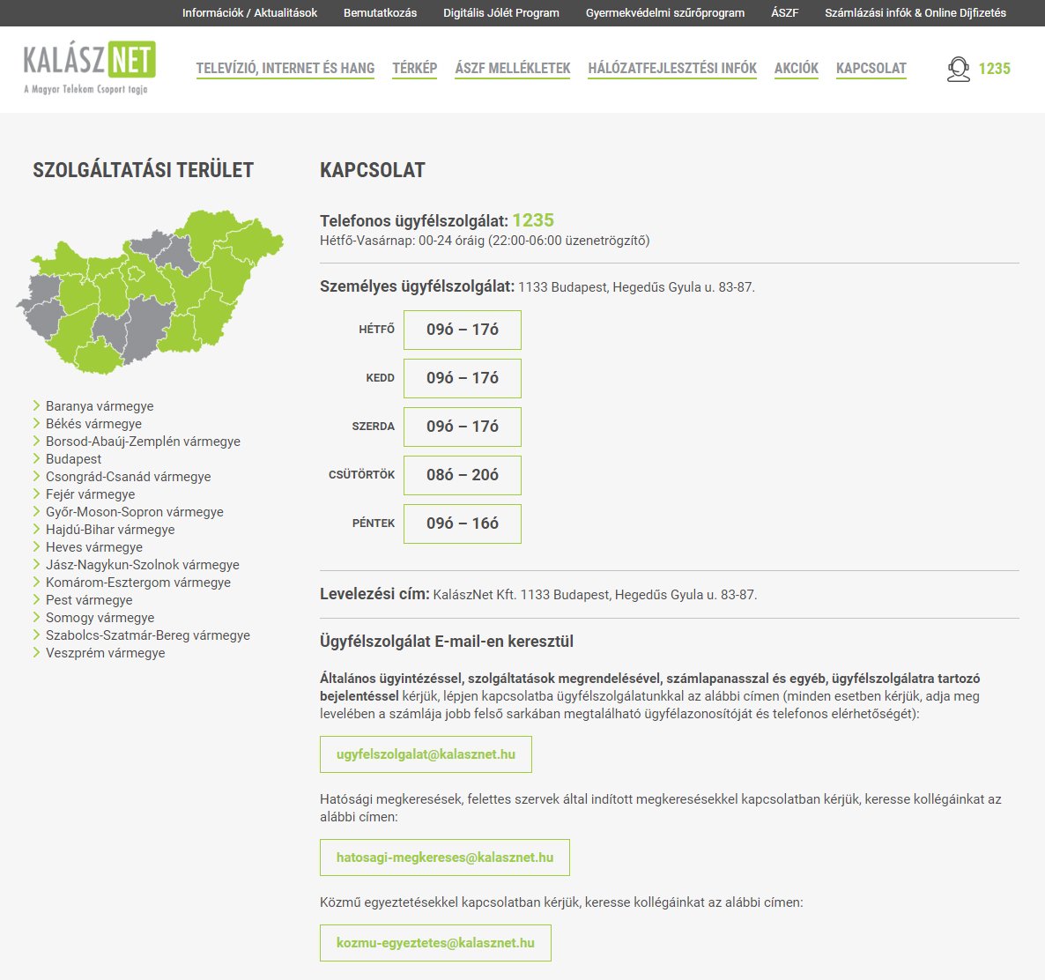Select Békés vármegye from list
Image resolution: width=1045 pixels, height=980 pixels.
[93, 424]
